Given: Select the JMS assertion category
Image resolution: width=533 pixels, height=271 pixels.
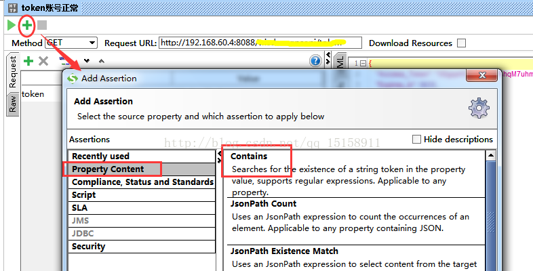Looking at the screenshot, I should click(x=142, y=221).
